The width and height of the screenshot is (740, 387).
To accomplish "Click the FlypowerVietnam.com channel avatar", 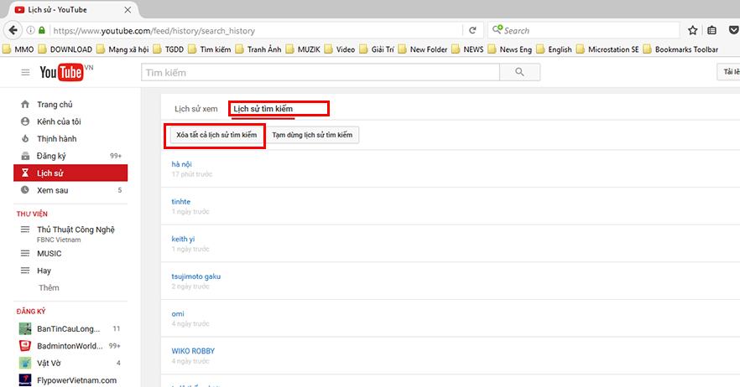I will pos(25,380).
